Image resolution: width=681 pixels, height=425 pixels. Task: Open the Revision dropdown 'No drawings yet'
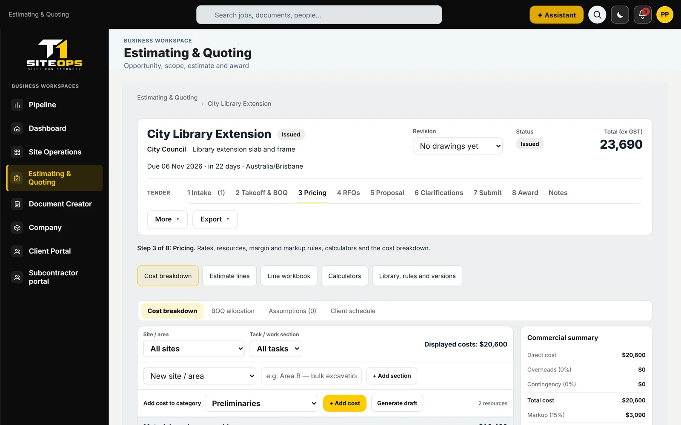point(458,146)
